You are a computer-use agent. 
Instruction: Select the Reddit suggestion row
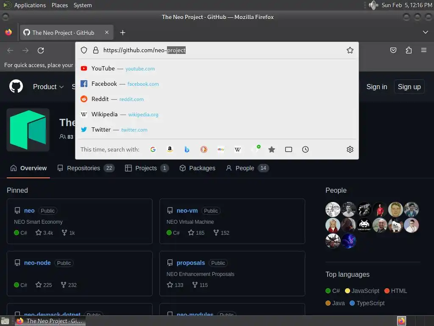[217, 99]
